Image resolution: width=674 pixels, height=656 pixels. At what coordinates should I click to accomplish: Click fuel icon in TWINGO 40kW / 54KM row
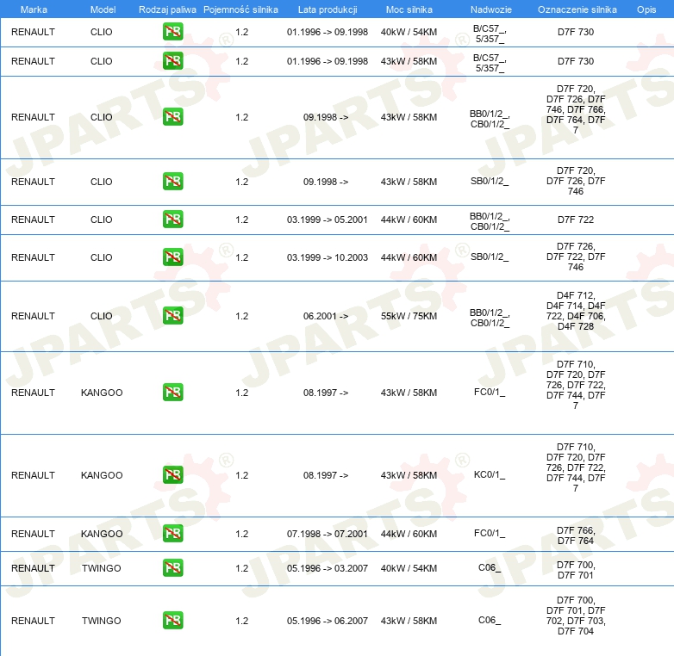[x=172, y=568]
